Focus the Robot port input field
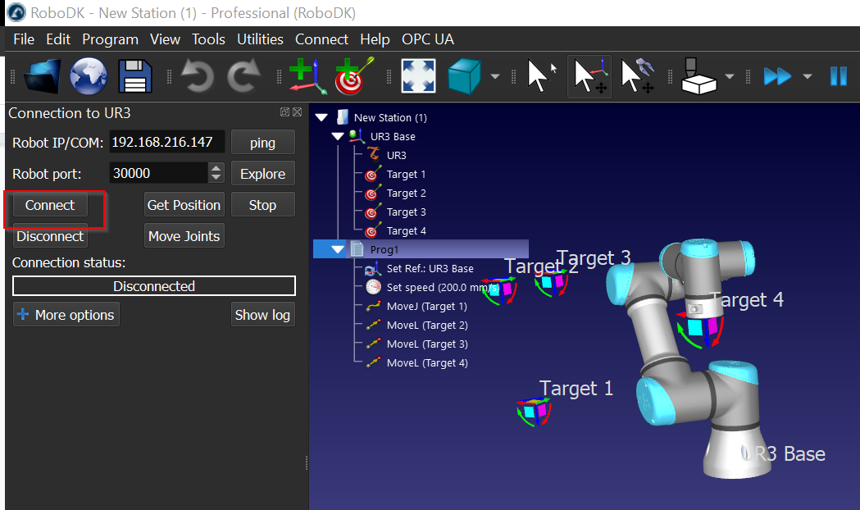 click(159, 173)
